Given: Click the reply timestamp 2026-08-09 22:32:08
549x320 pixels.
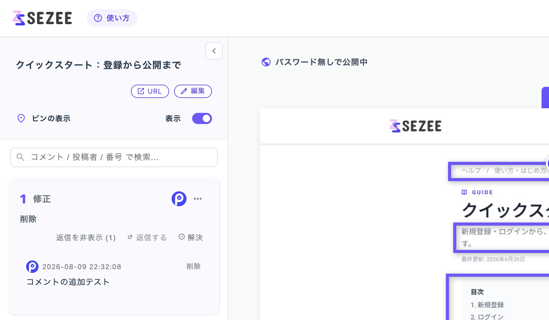Looking at the screenshot, I should [x=82, y=267].
